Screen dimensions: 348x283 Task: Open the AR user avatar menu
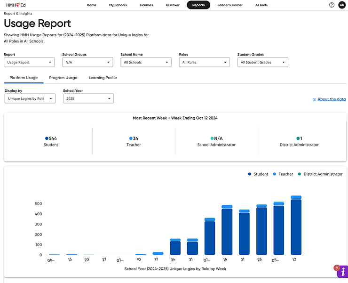point(342,5)
